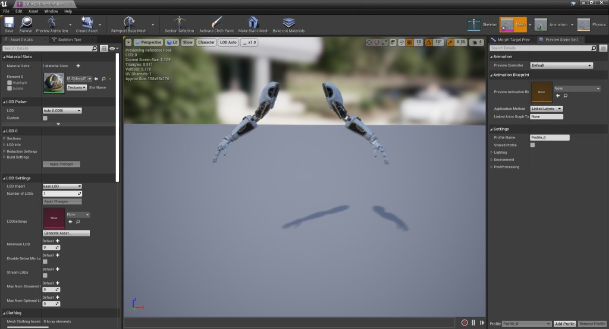Click the Generate Asset button
The height and width of the screenshot is (329, 609).
[66, 233]
